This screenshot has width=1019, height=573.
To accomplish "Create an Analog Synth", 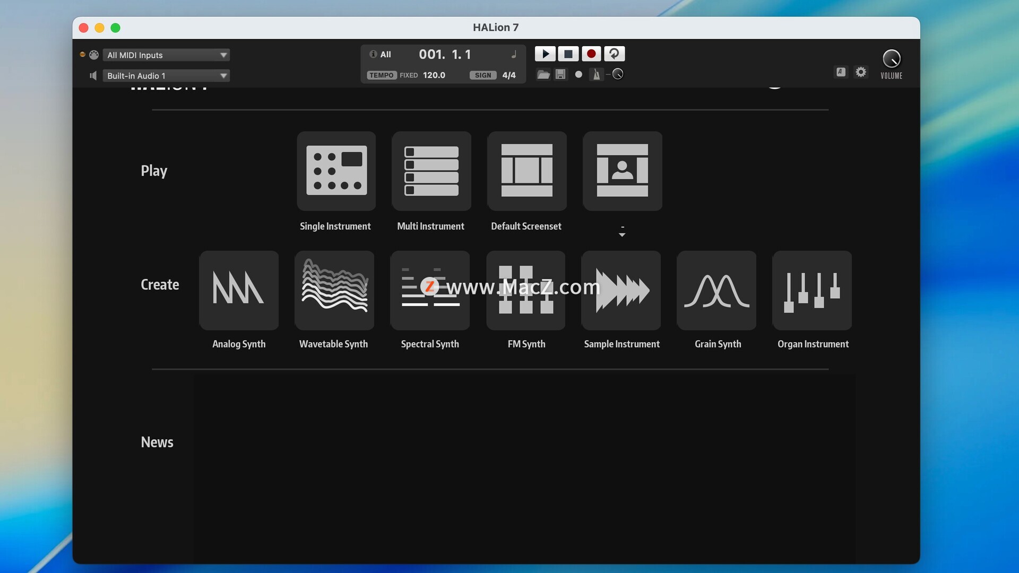I will click(x=239, y=290).
